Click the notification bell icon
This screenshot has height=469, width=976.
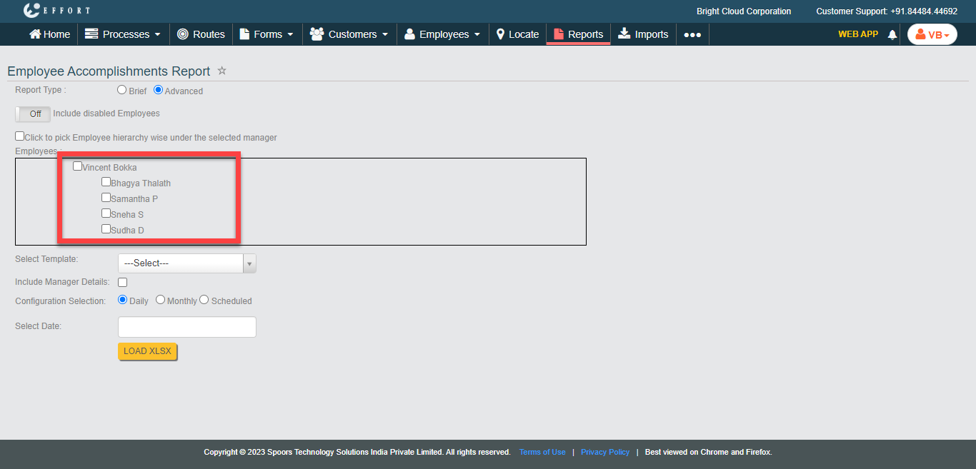tap(892, 34)
